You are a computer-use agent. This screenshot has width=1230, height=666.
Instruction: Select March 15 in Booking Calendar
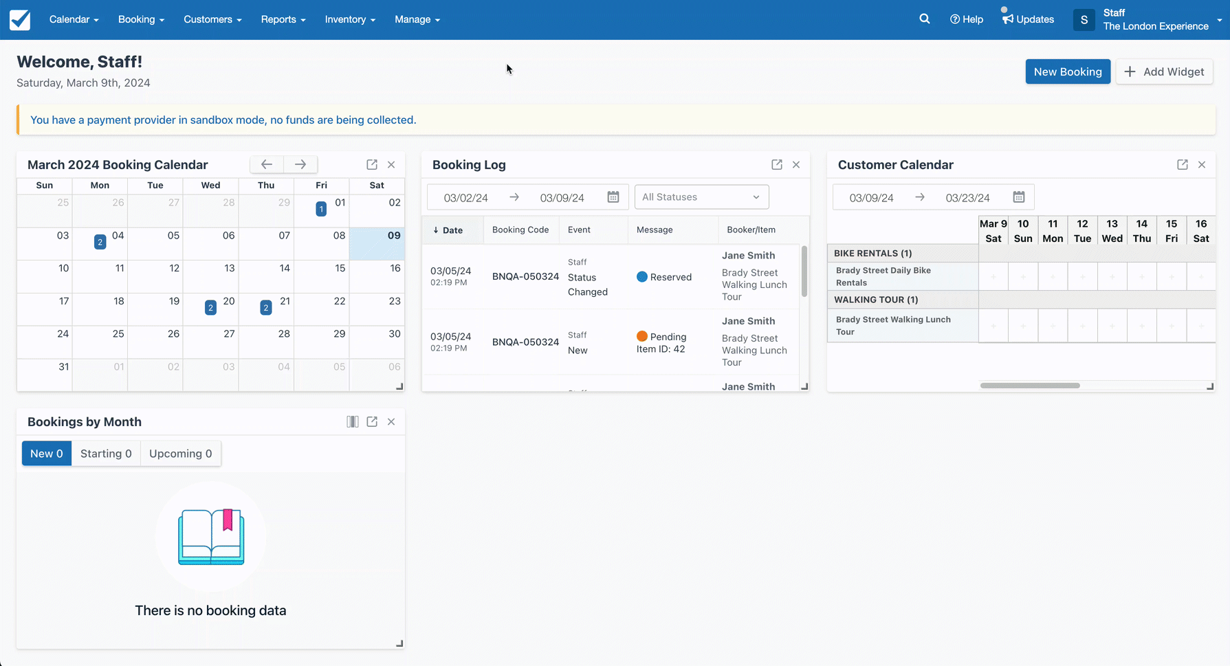(x=322, y=276)
